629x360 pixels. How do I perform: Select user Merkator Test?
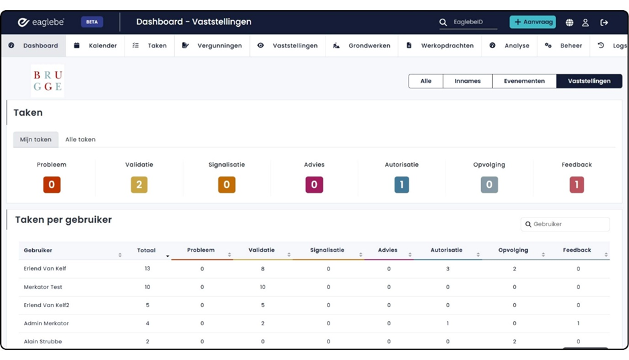click(x=43, y=287)
